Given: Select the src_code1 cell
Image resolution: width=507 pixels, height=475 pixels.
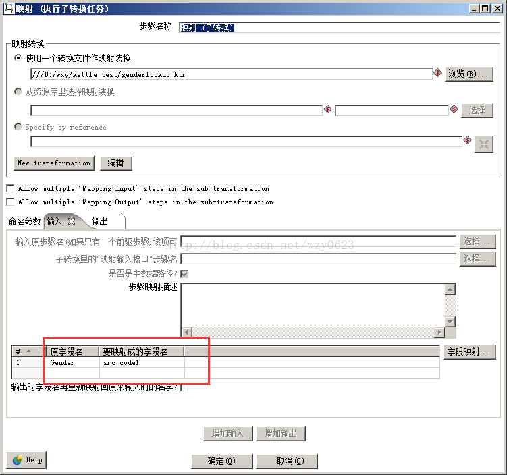Looking at the screenshot, I should (142, 362).
